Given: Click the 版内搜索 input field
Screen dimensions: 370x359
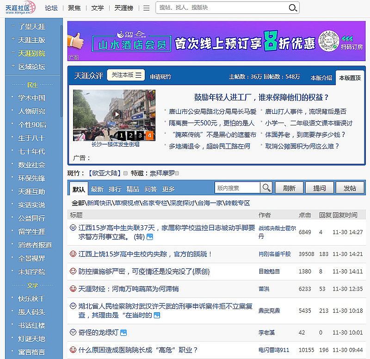Looking at the screenshot, I should point(237,188).
